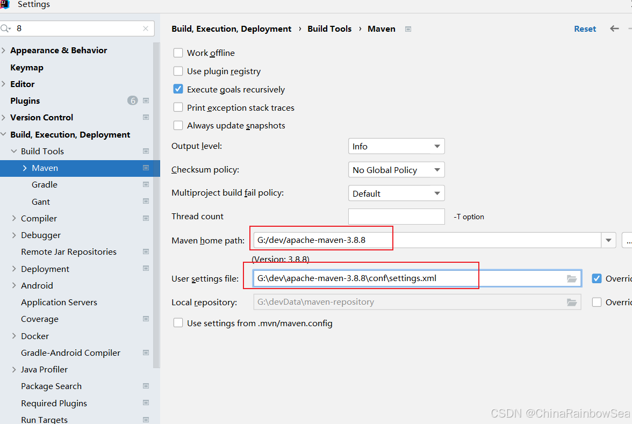Screen dimensions: 632x424
Task: Enable Use settings from .mvn/maven.config
Action: (178, 323)
